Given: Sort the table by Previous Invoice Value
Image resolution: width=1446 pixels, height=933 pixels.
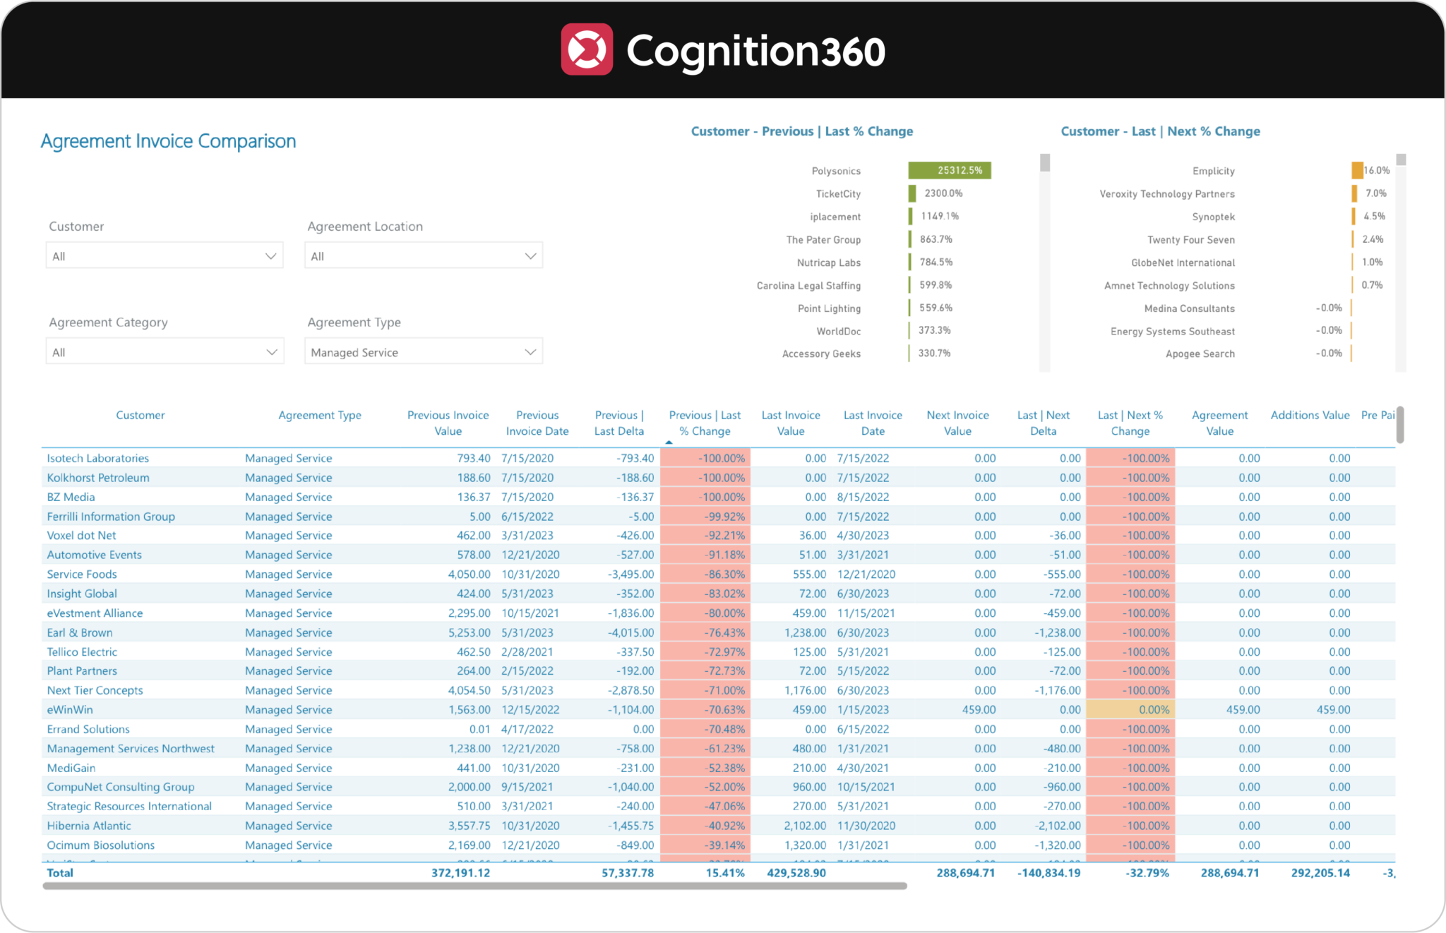Looking at the screenshot, I should pos(448,423).
